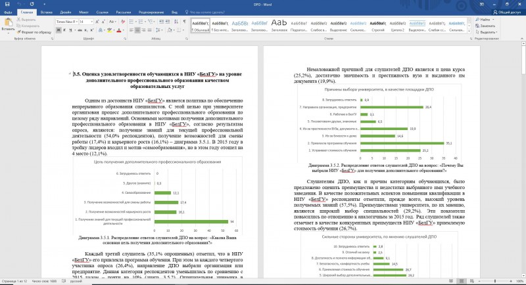The width and height of the screenshot is (526, 285).
Task: Activate Format Painter (Формат по образцу)
Action: 34,32
